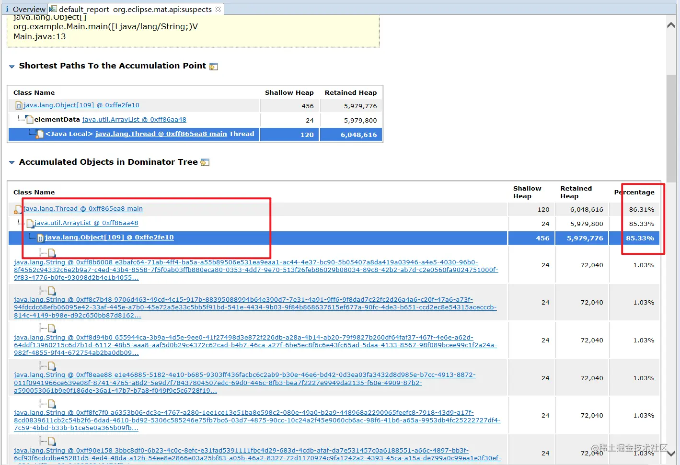Open details icon beside Accumulated Objects heading
Screen dimensions: 680x465
pos(205,163)
